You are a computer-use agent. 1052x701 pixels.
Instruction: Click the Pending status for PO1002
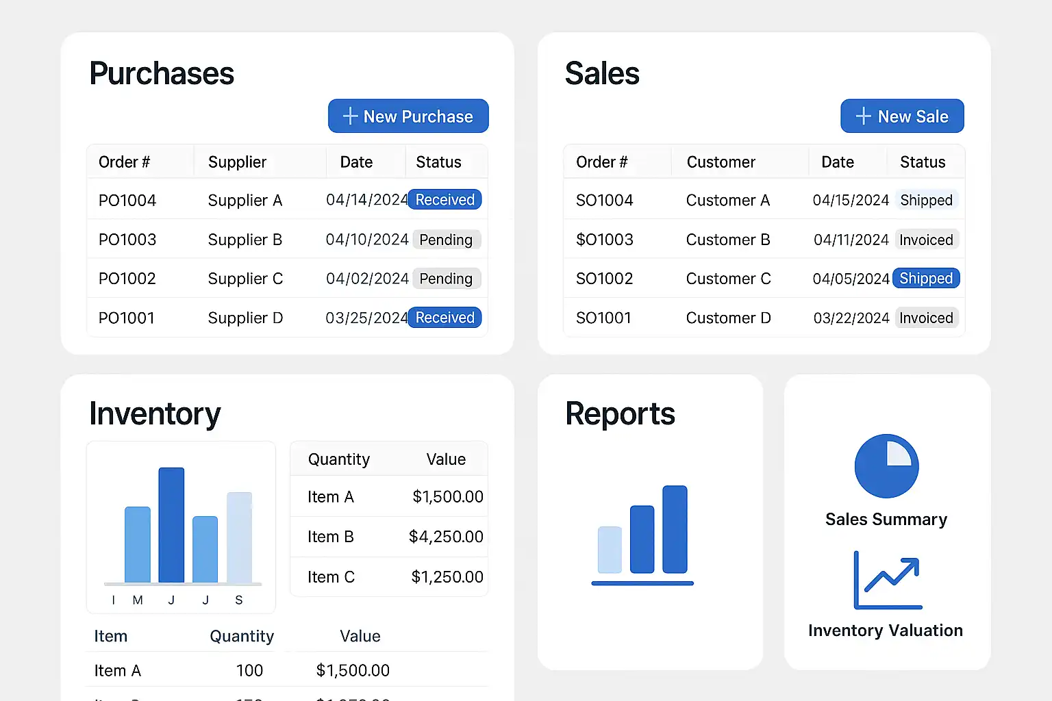coord(446,279)
